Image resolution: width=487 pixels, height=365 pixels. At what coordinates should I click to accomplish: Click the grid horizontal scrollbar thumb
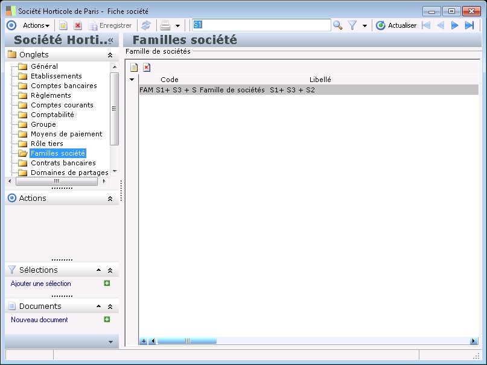[x=187, y=341]
